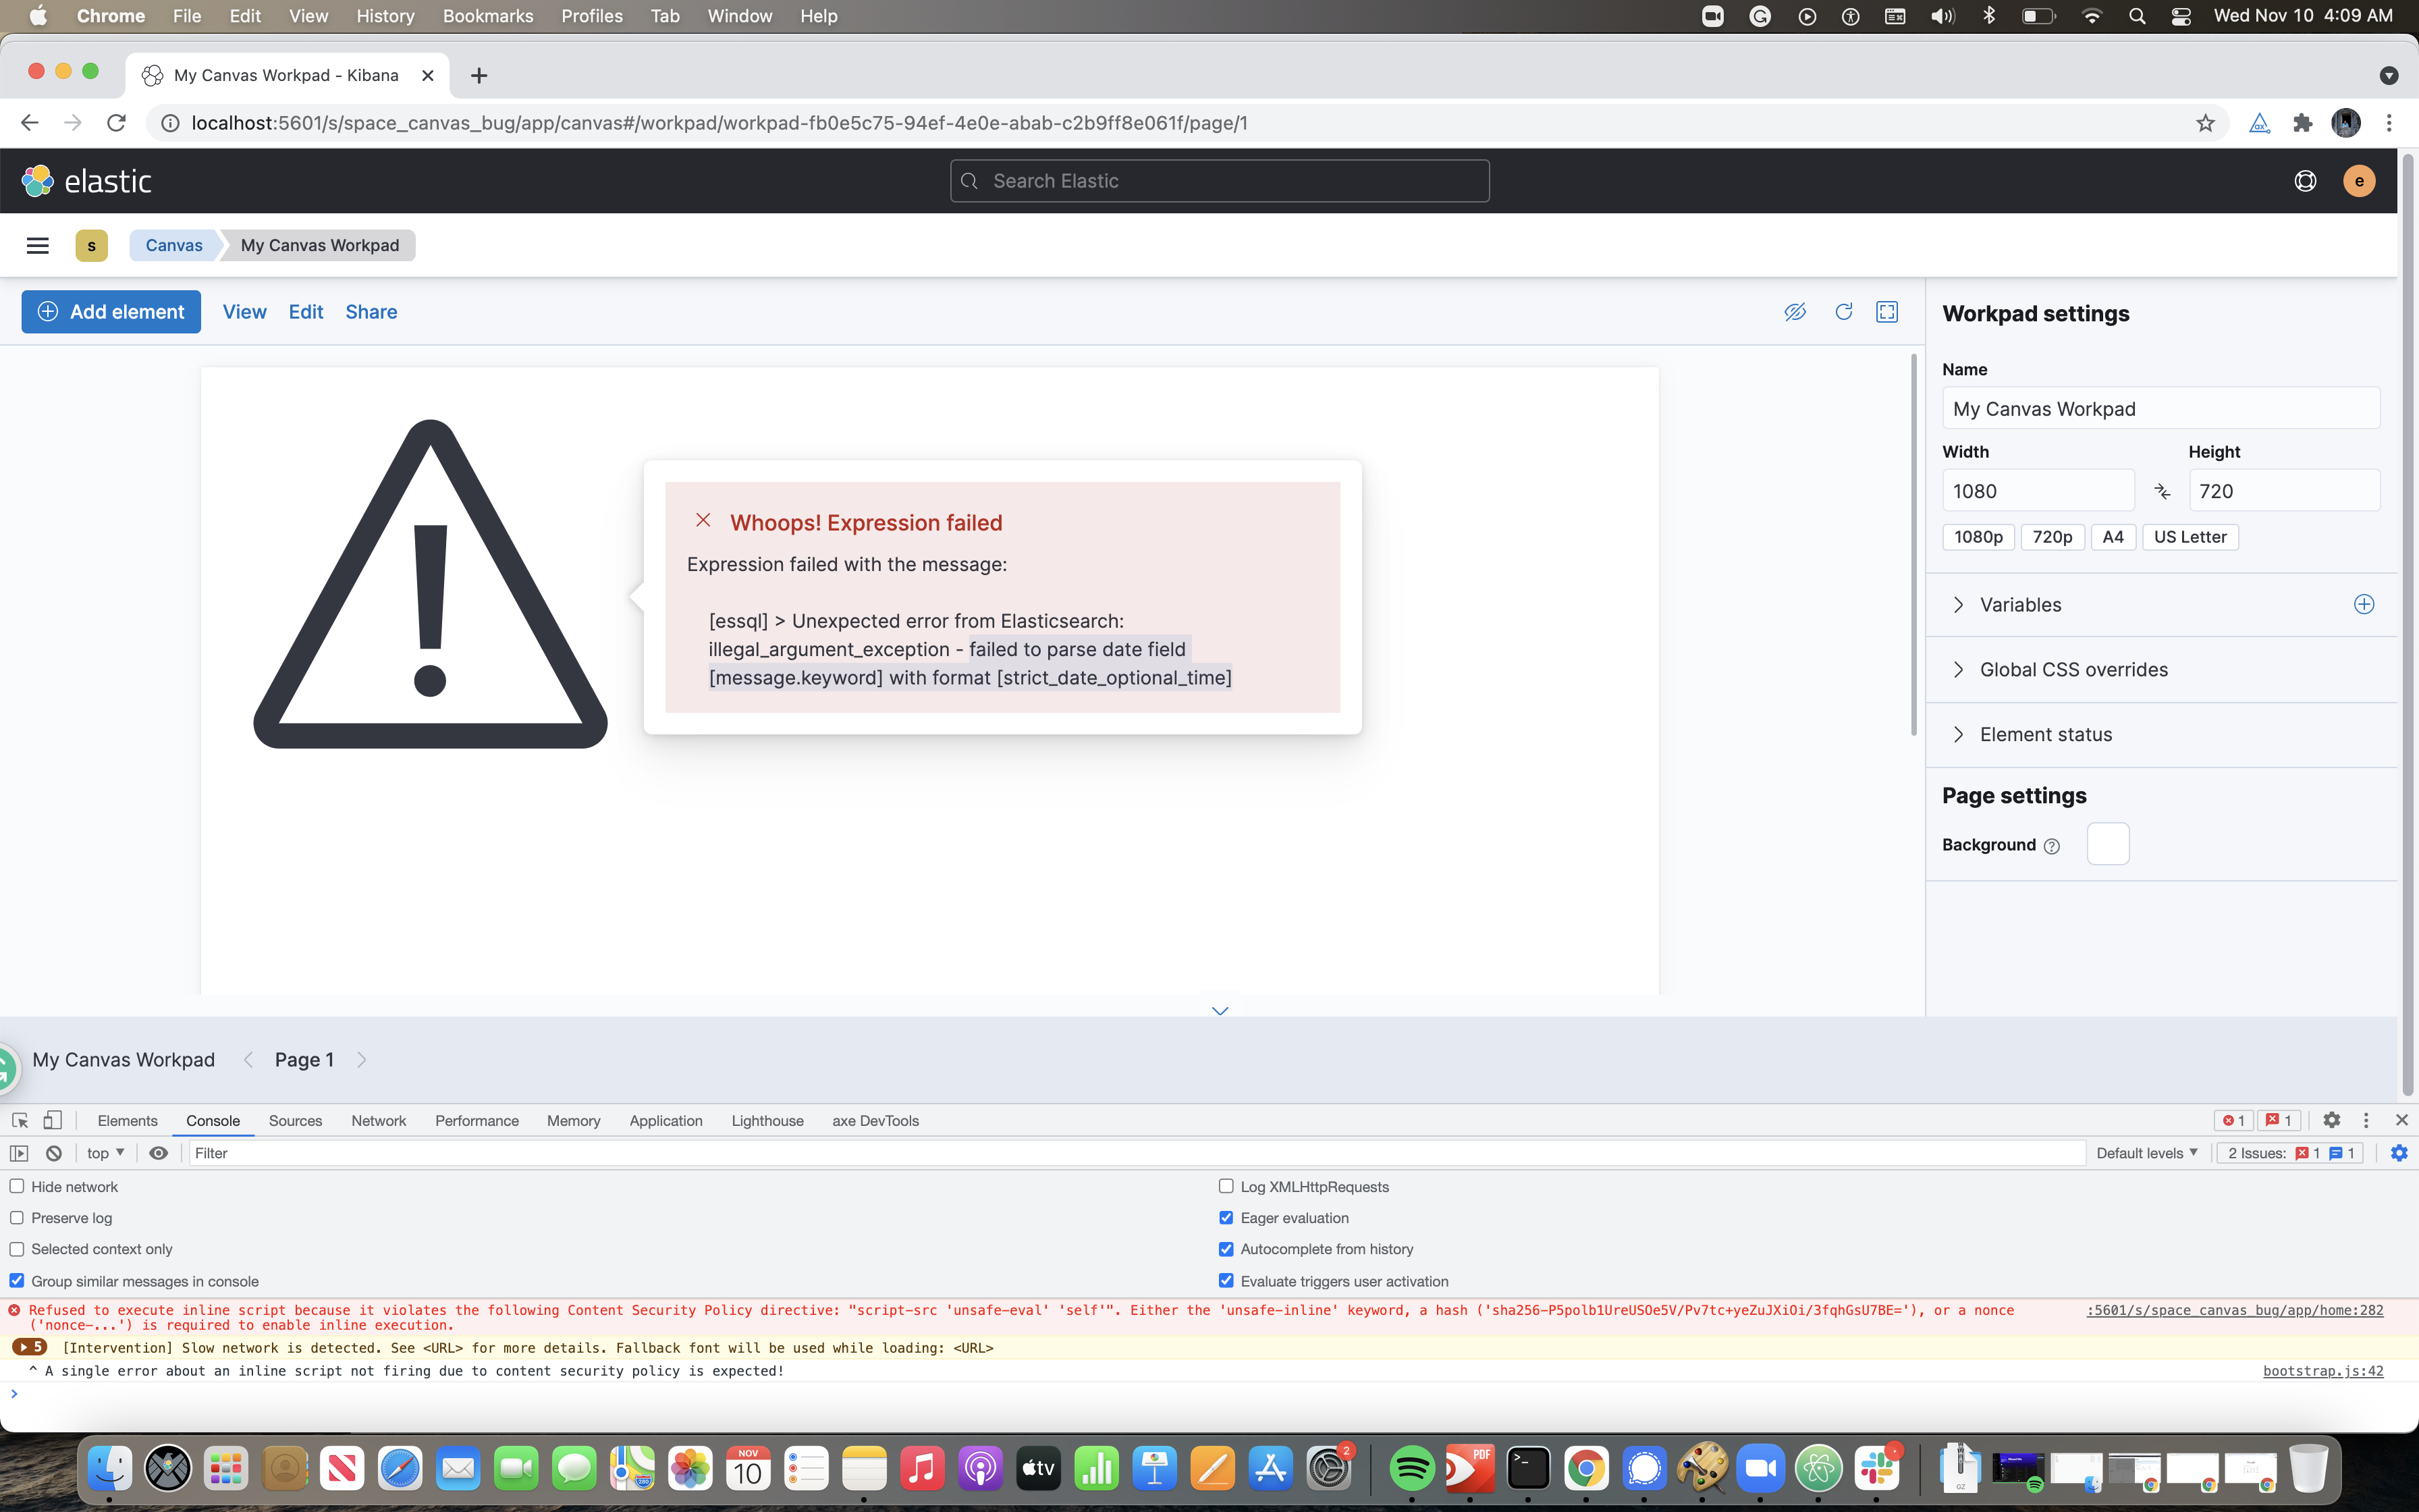Open the Elastic help menu icon

2305,181
